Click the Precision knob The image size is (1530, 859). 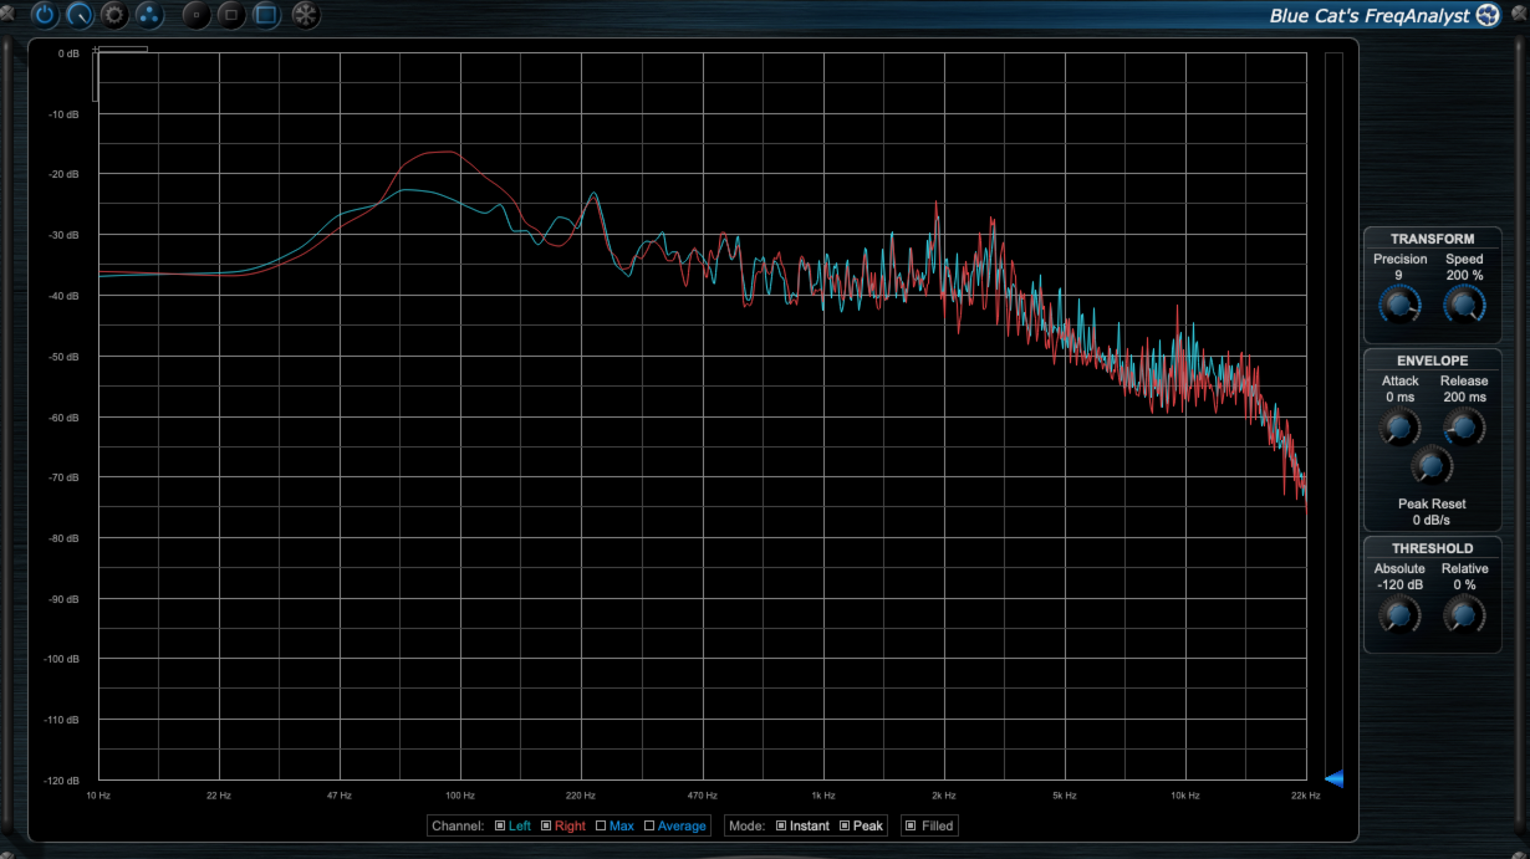[x=1399, y=305]
